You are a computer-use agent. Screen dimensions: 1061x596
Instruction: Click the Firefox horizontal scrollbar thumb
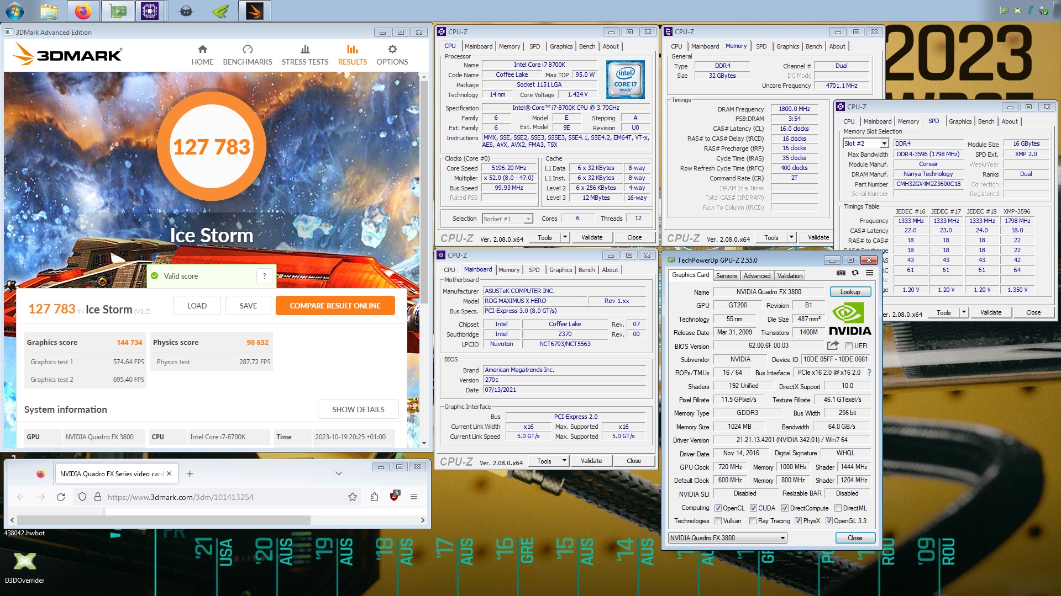click(x=163, y=520)
